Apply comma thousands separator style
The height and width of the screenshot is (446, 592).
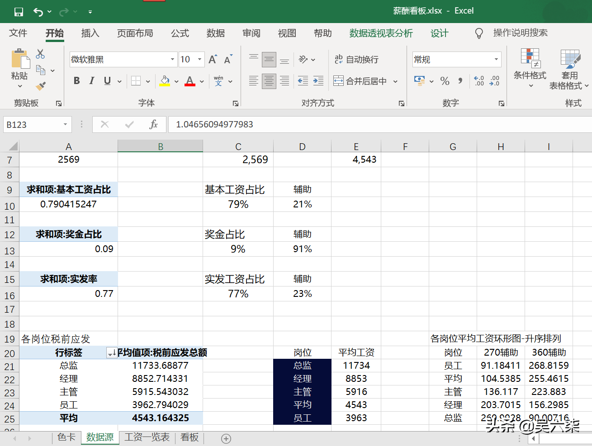click(x=460, y=81)
